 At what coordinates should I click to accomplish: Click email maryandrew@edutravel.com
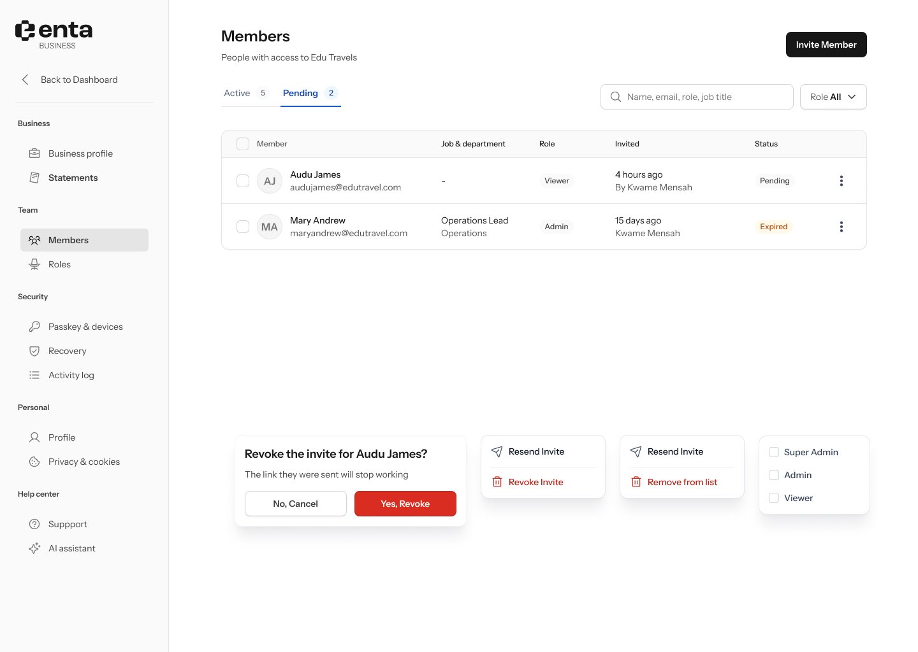tap(349, 233)
